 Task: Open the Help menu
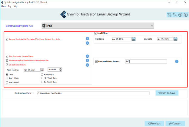tap(15, 6)
